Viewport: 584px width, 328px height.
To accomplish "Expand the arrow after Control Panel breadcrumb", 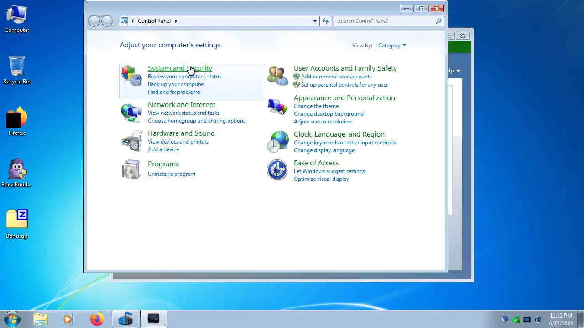I will pos(176,21).
